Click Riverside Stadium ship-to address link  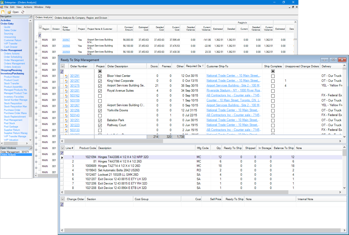point(233,91)
